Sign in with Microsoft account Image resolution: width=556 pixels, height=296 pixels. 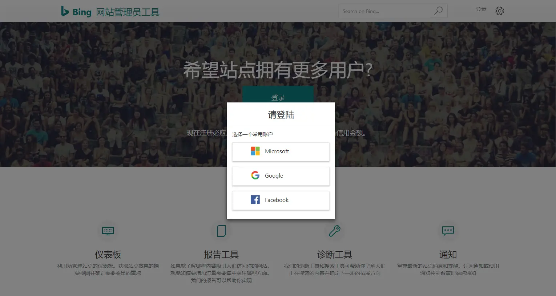281,151
